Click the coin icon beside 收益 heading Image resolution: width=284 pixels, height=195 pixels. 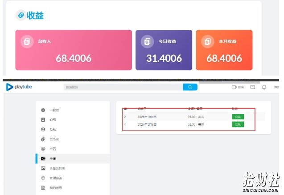coord(21,15)
